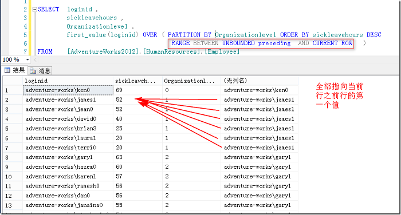Switch to the 结果 results tab
Viewport: 401px width, 215px height.
tap(15, 70)
